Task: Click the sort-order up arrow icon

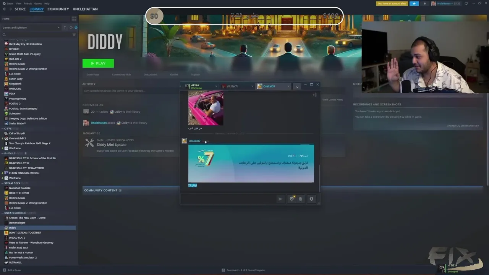Action: click(x=65, y=27)
